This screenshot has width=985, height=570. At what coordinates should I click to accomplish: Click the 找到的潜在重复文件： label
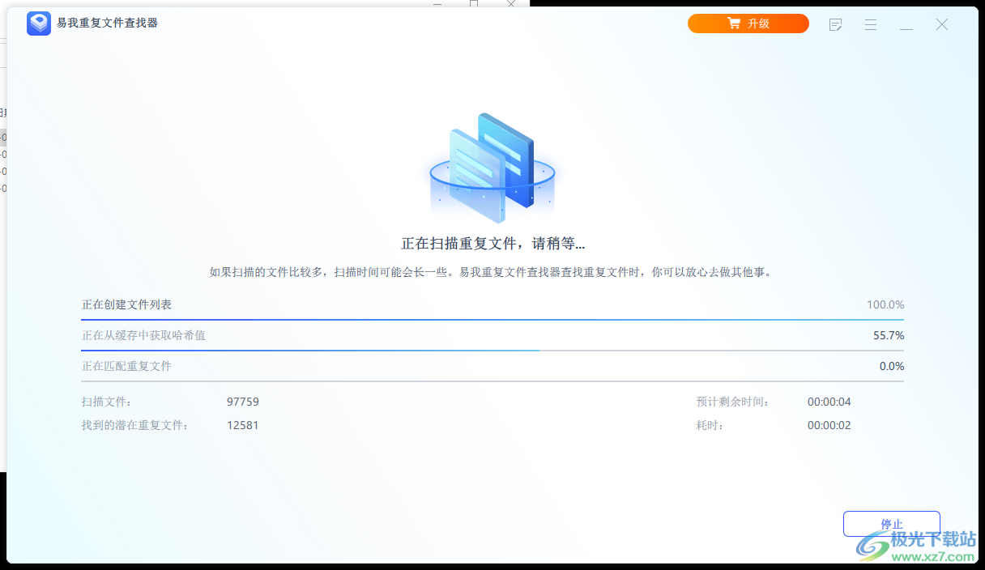tap(135, 425)
